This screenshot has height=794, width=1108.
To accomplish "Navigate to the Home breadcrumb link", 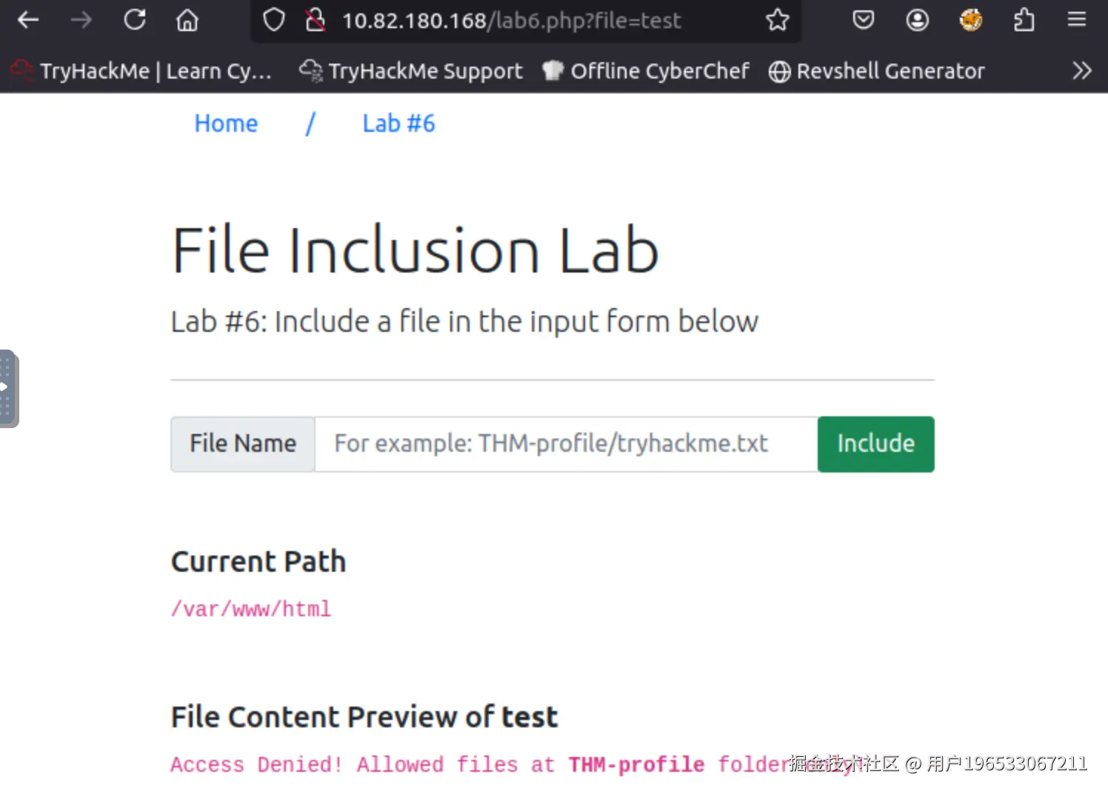I will pyautogui.click(x=226, y=124).
